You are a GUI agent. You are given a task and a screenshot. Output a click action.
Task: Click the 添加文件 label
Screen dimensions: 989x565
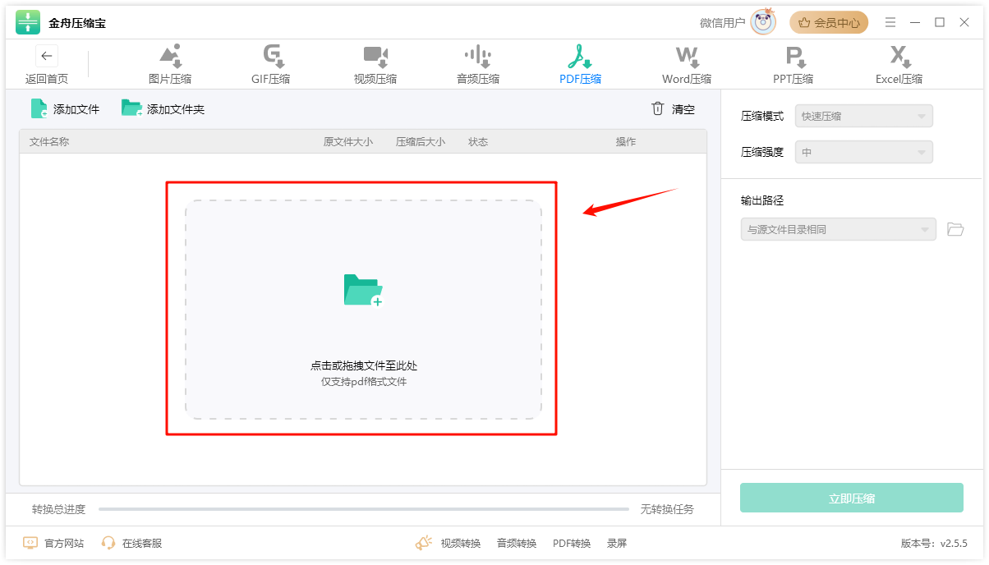coord(76,109)
